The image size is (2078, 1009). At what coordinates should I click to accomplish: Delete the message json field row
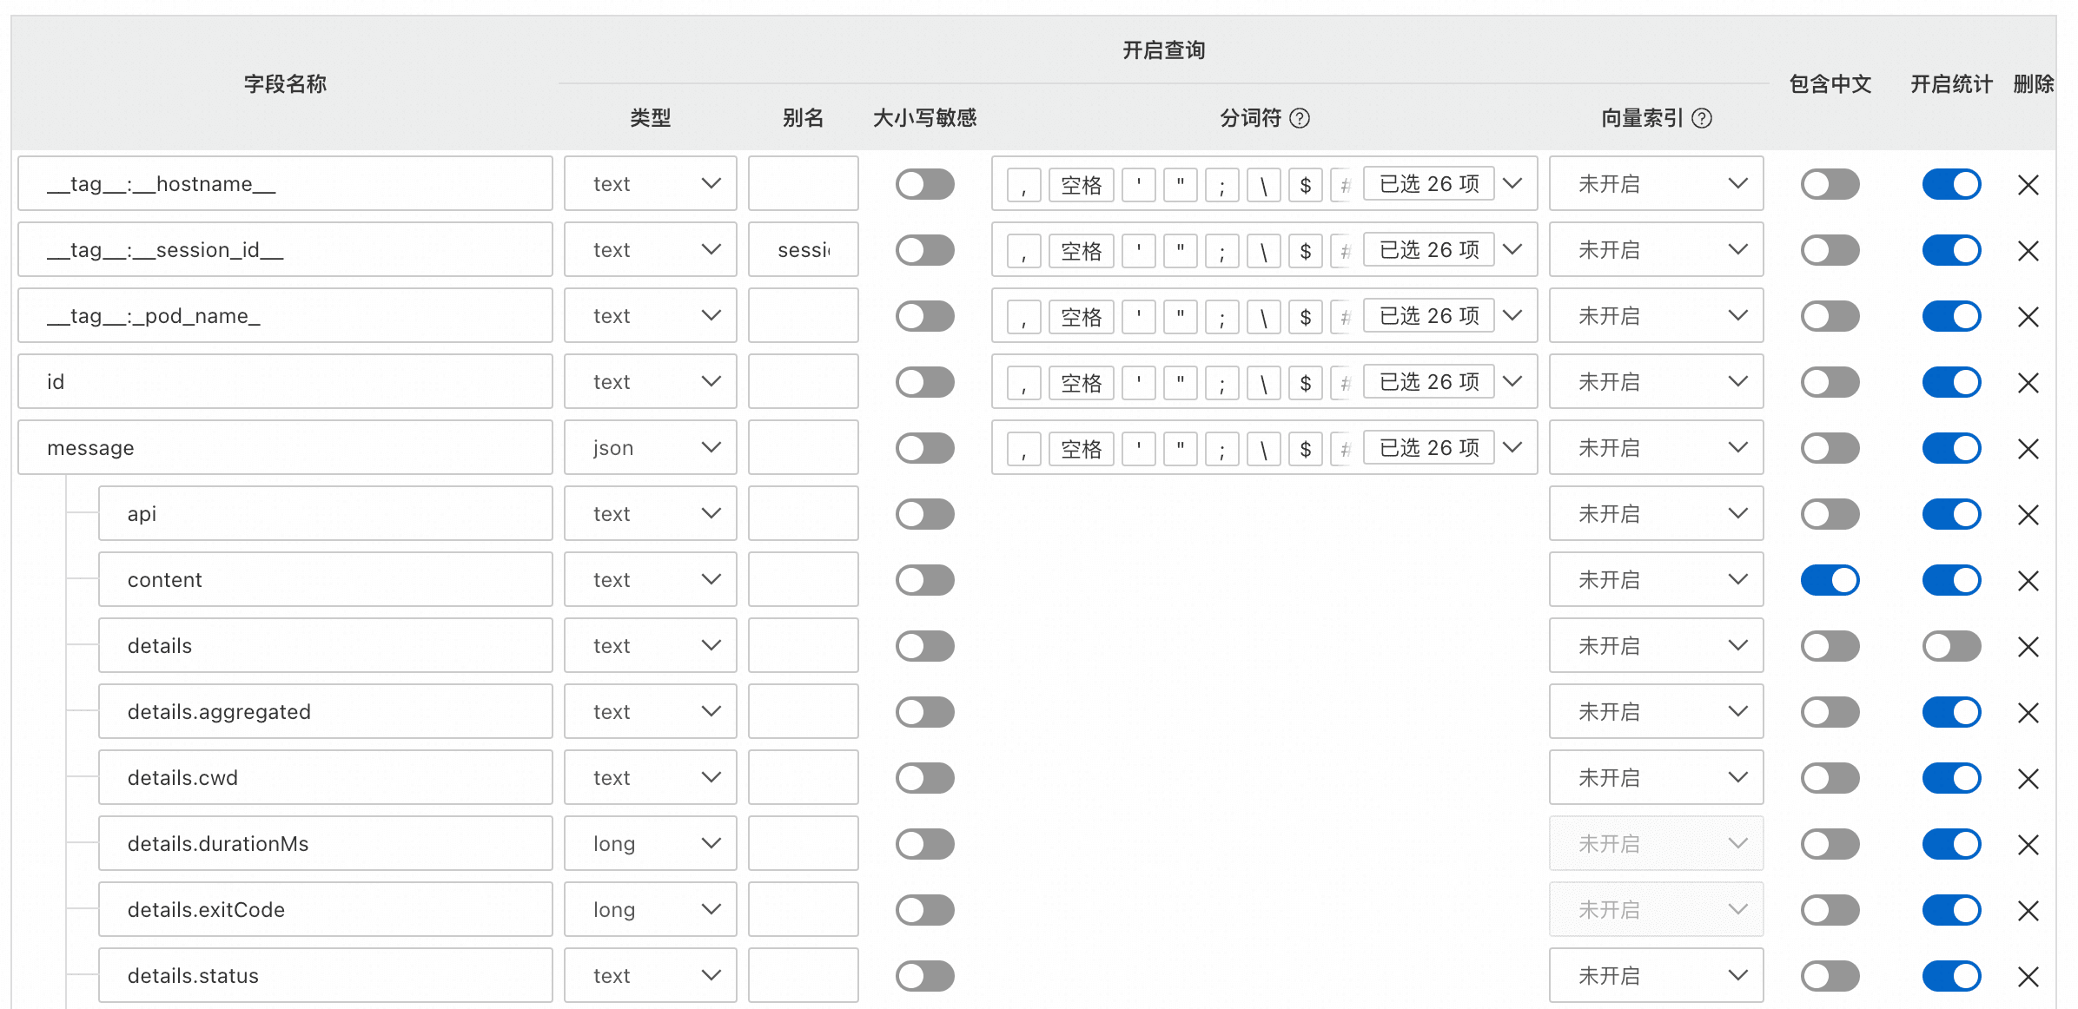[2028, 449]
